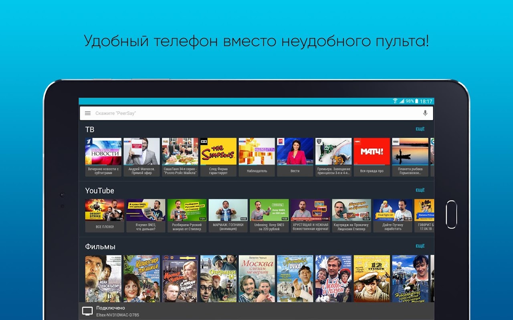Open the "Кавказская пленница" movie poster
This screenshot has height=320, width=513.
[x=141, y=279]
